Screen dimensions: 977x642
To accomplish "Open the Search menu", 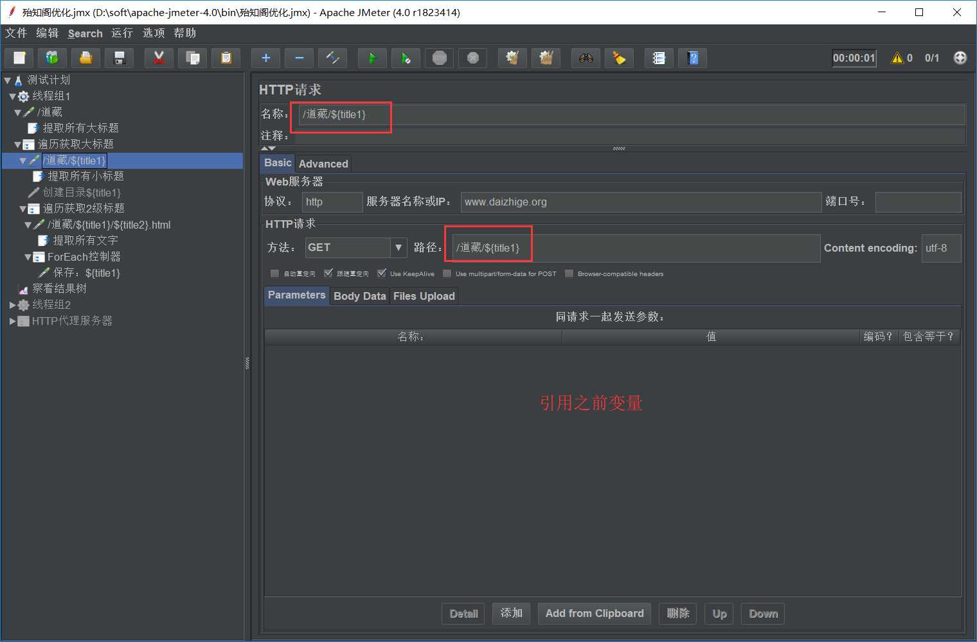I will coord(85,33).
